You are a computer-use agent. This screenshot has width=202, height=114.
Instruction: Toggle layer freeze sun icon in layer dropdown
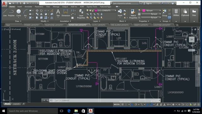tap(90, 10)
